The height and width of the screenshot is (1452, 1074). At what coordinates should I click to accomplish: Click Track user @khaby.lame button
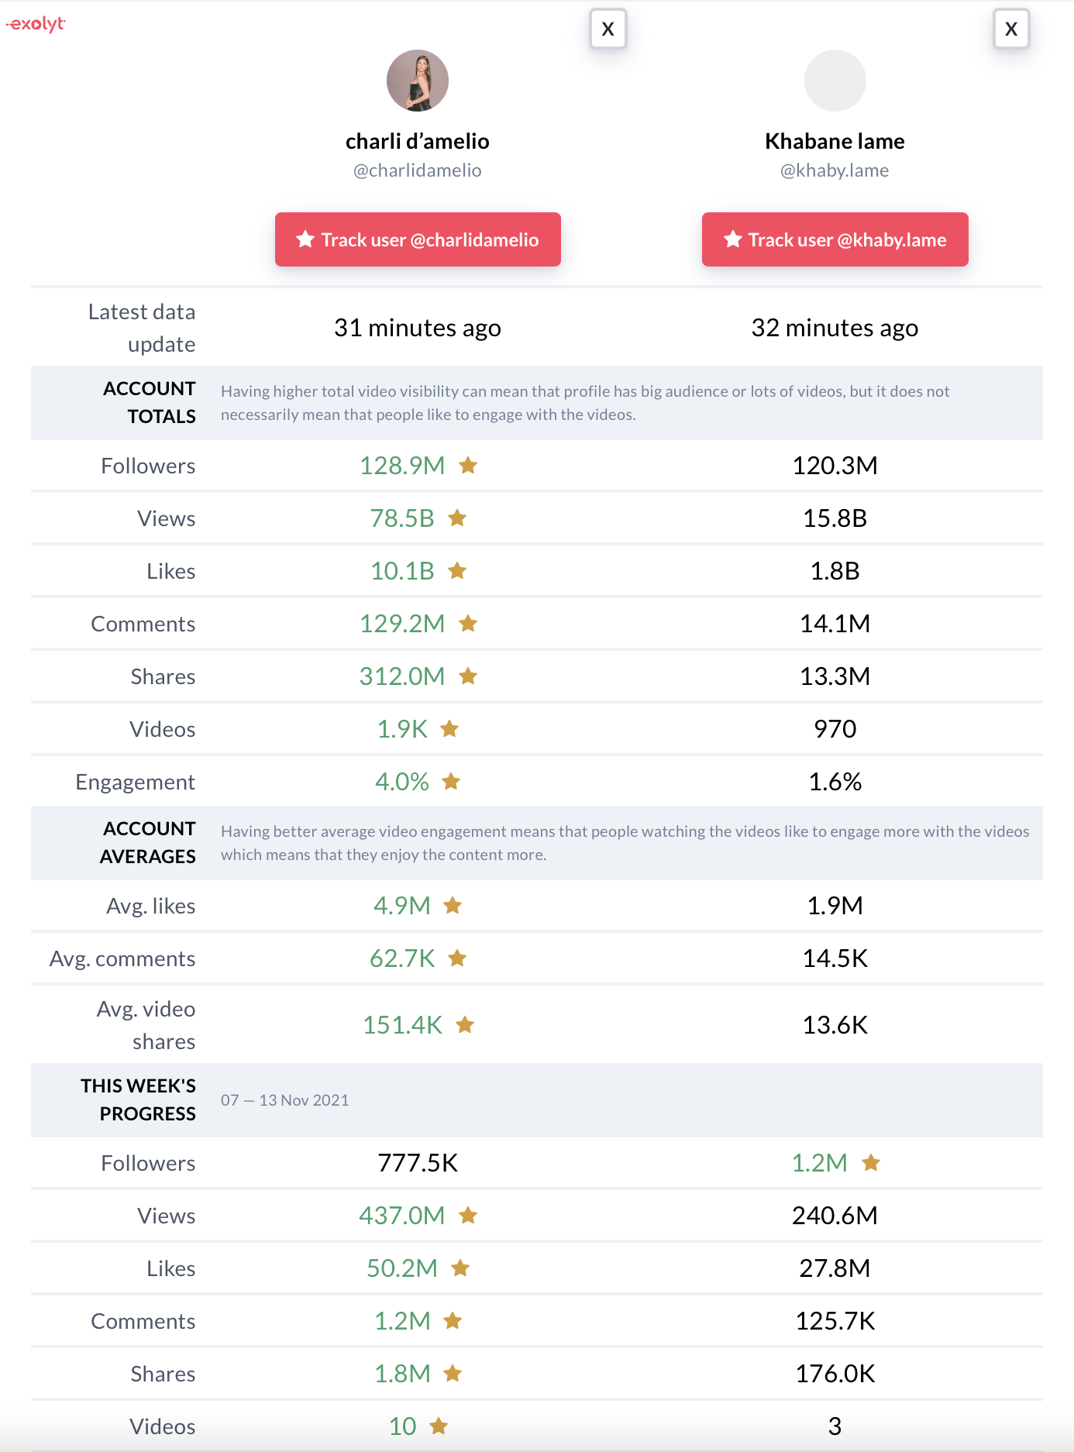pyautogui.click(x=835, y=239)
